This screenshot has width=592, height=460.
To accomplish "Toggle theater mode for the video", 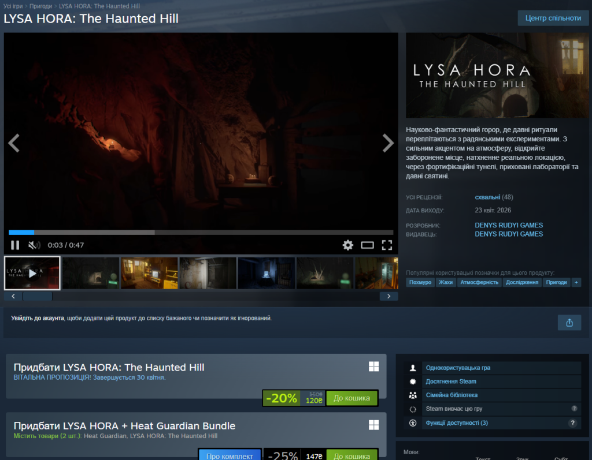I will [x=367, y=245].
